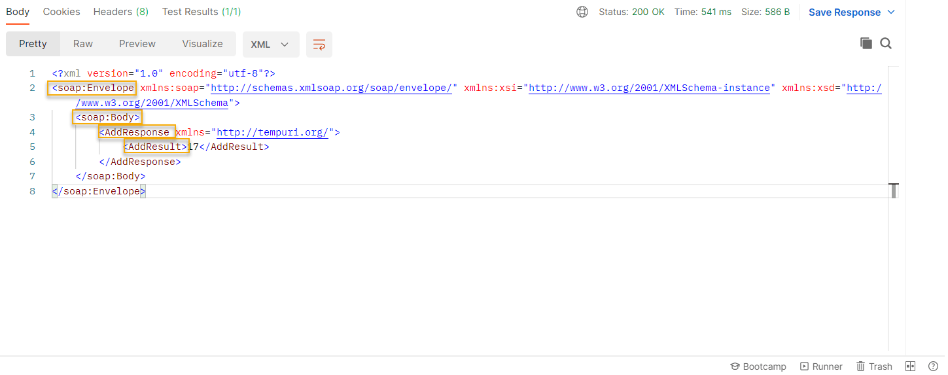948x375 pixels.
Task: Click the Size: 586 B value
Action: click(x=765, y=12)
